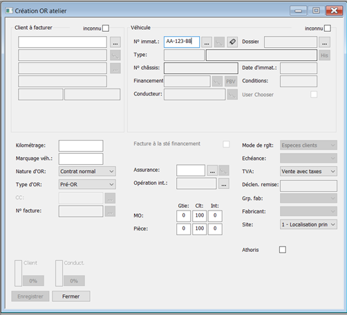Click the application icon in title bar
347x315 pixels.
pos(9,10)
